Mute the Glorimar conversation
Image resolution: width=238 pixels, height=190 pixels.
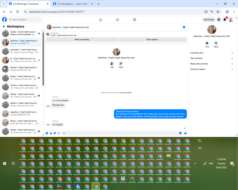[x=207, y=43]
